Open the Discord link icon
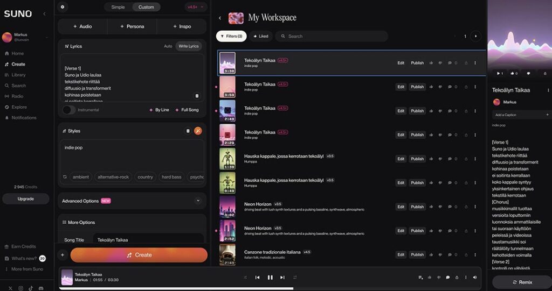The image size is (552, 291). (x=41, y=288)
